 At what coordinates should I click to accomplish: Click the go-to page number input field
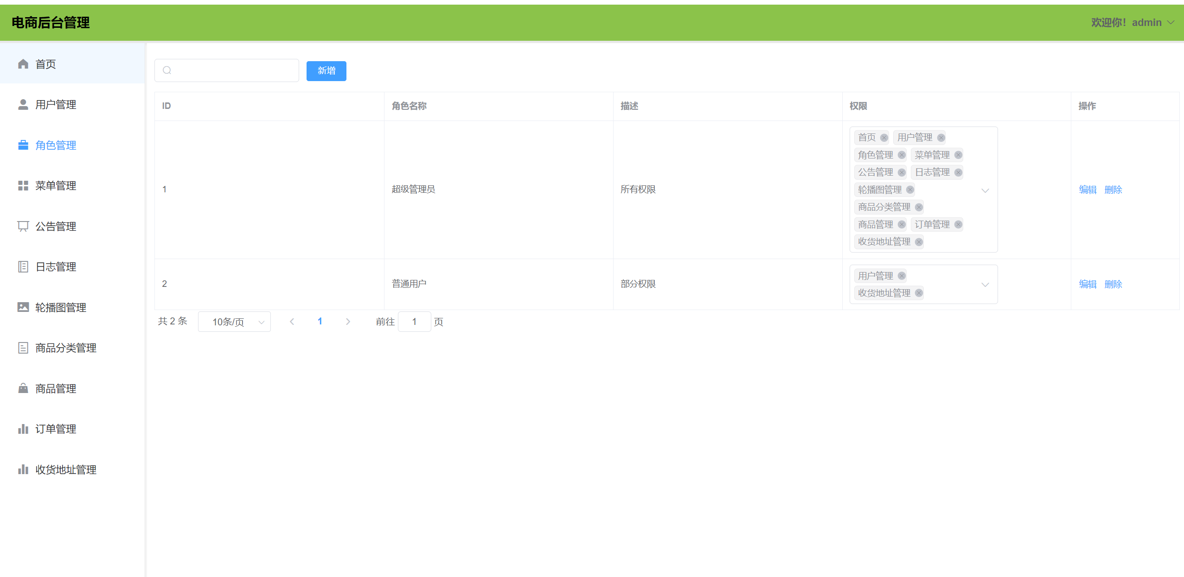click(414, 322)
